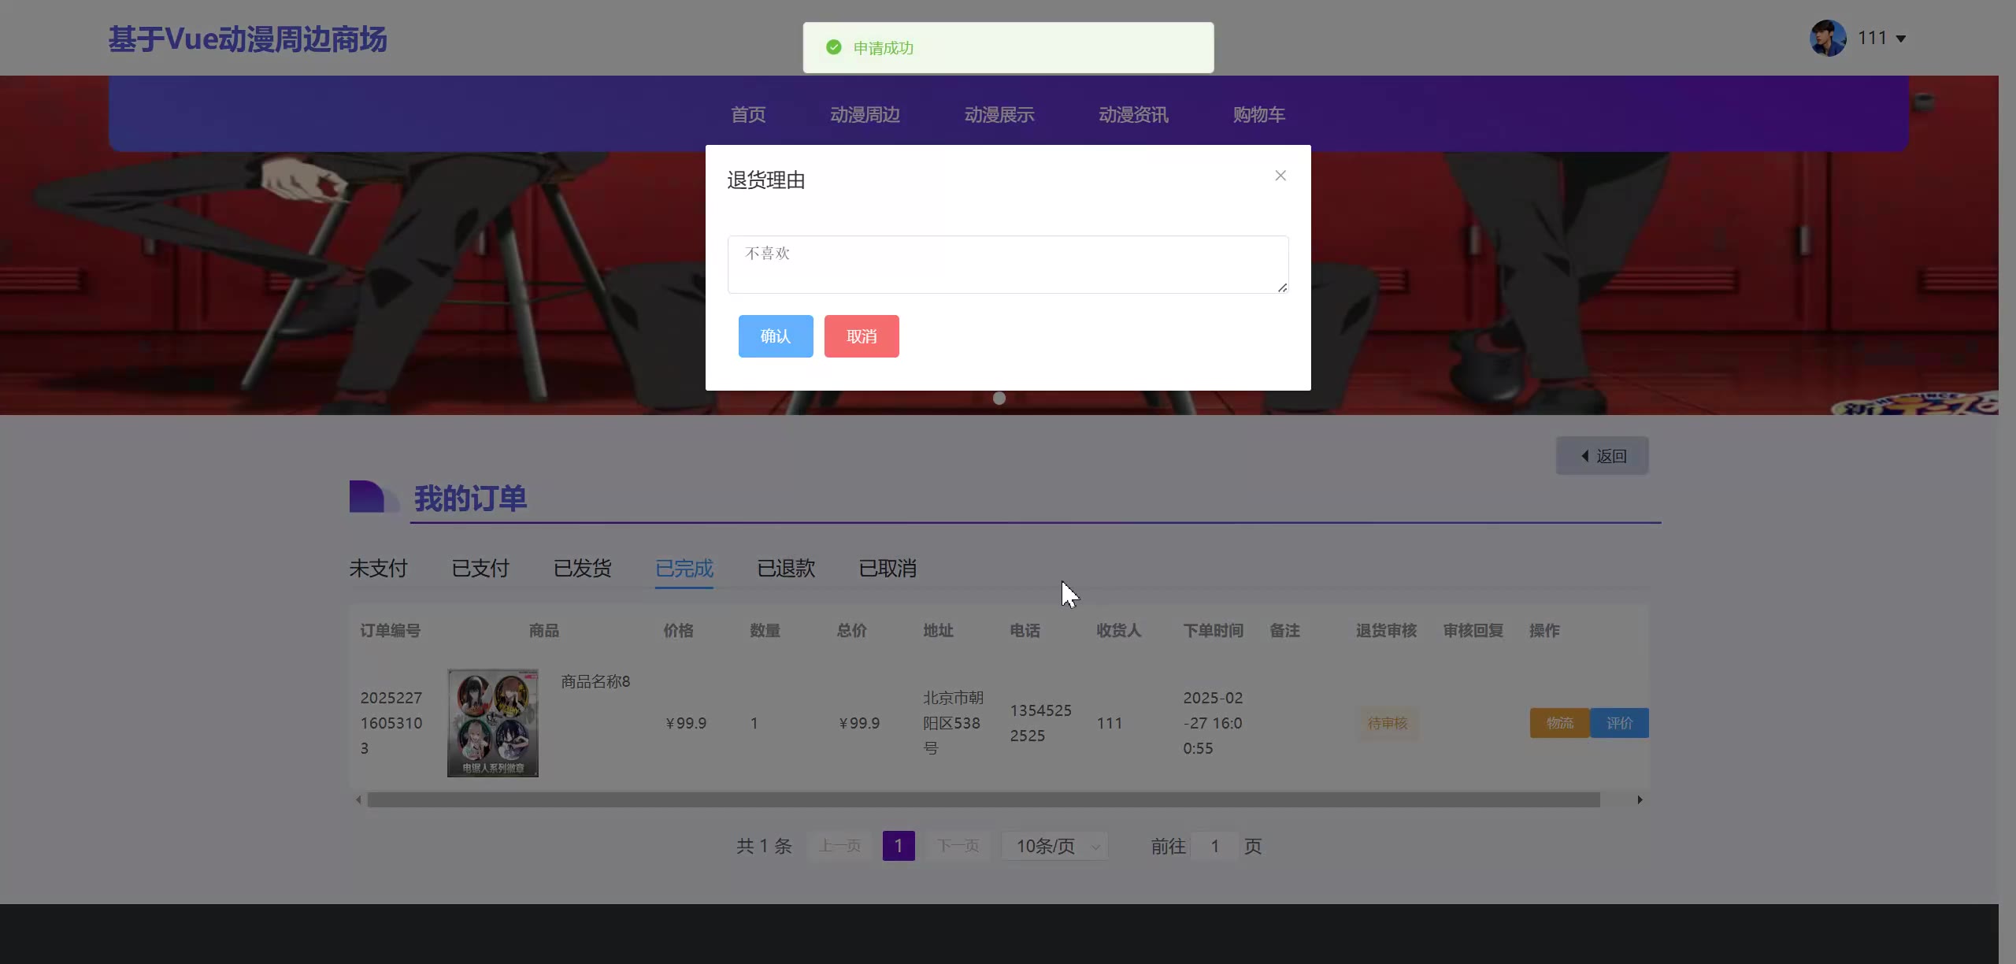Click the carousel indicator dot
The height and width of the screenshot is (964, 2016).
999,399
